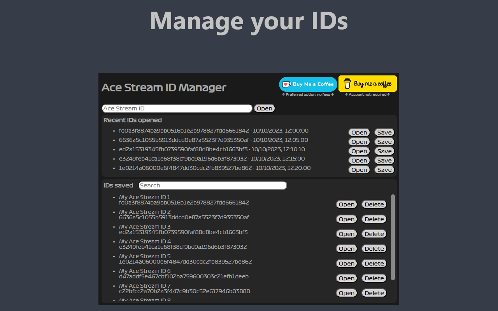Screen dimensions: 498x311
Task: Open recent ID 1e0214a0 from 12:20:00
Action: coord(359,170)
